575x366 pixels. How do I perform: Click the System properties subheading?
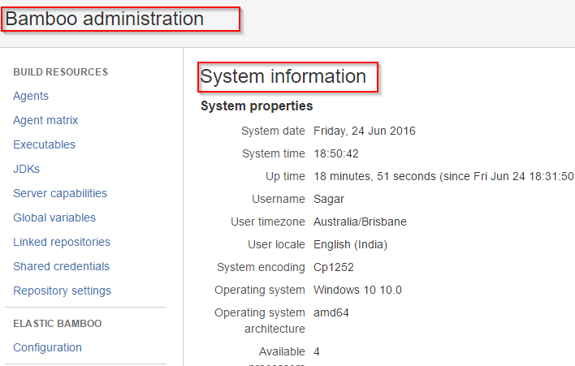[x=257, y=105]
